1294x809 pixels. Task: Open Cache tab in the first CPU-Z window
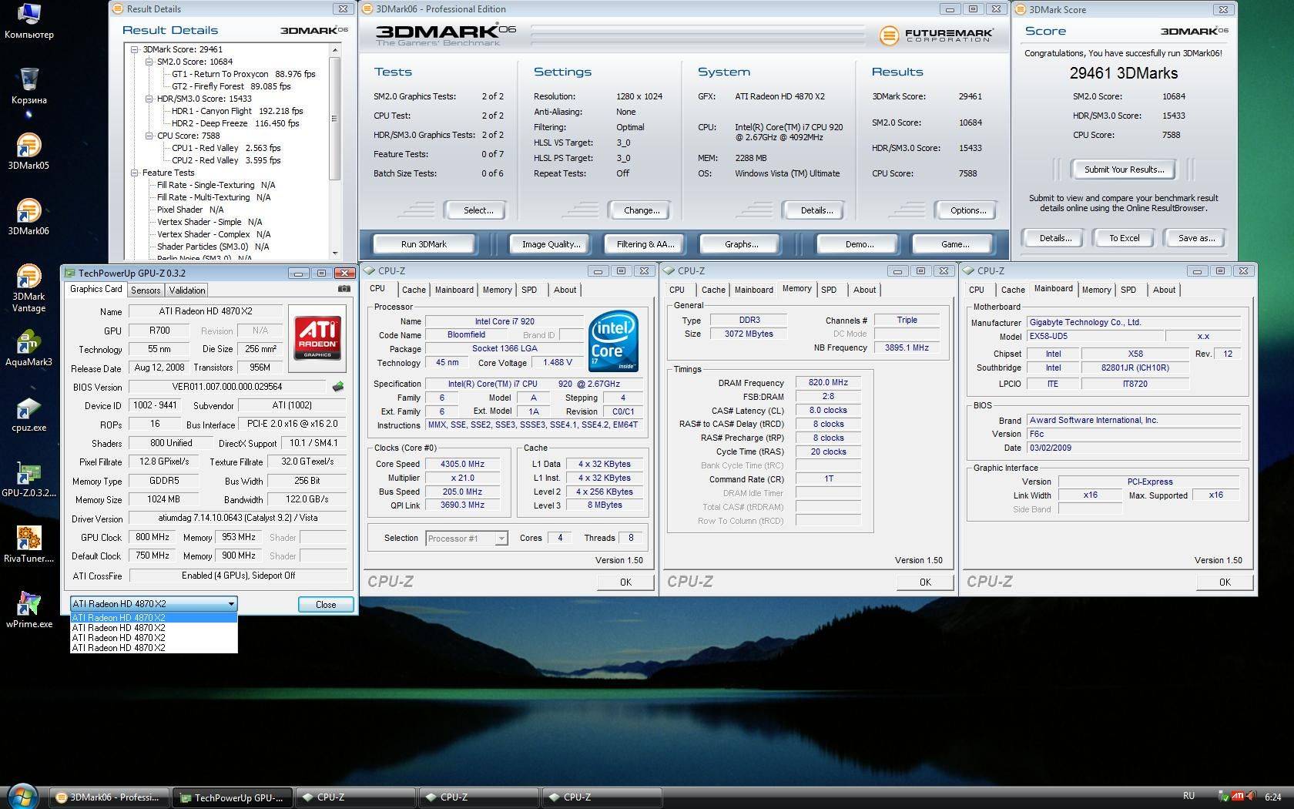(x=414, y=290)
